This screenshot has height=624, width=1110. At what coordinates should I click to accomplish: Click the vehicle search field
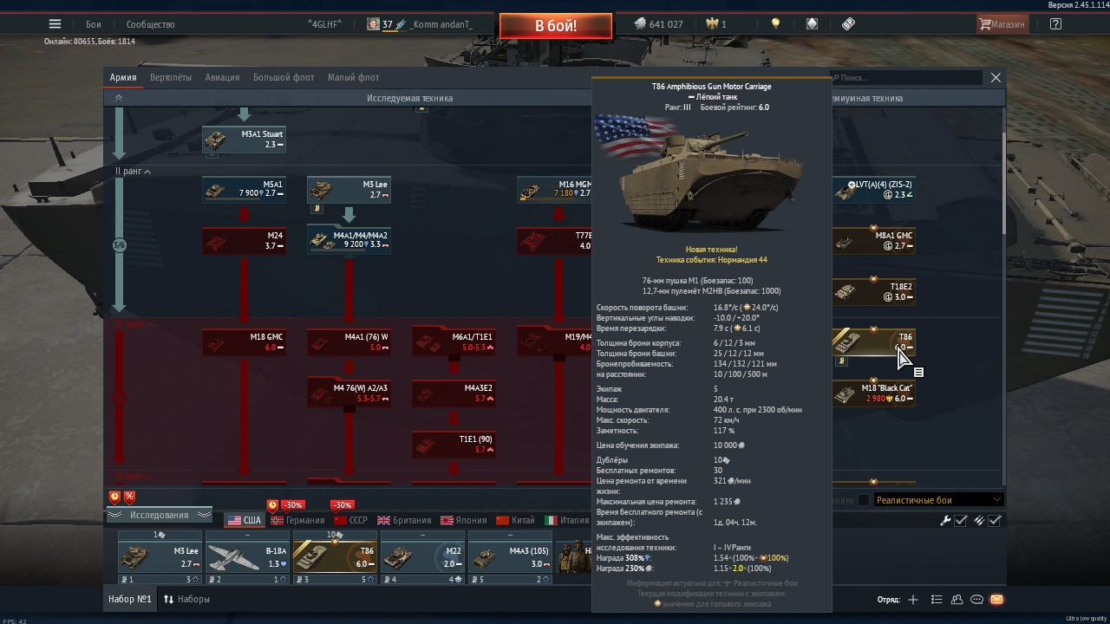(906, 78)
